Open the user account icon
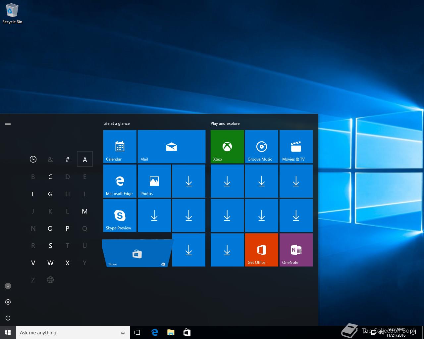Viewport: 424px width, 339px height. pos(8,286)
